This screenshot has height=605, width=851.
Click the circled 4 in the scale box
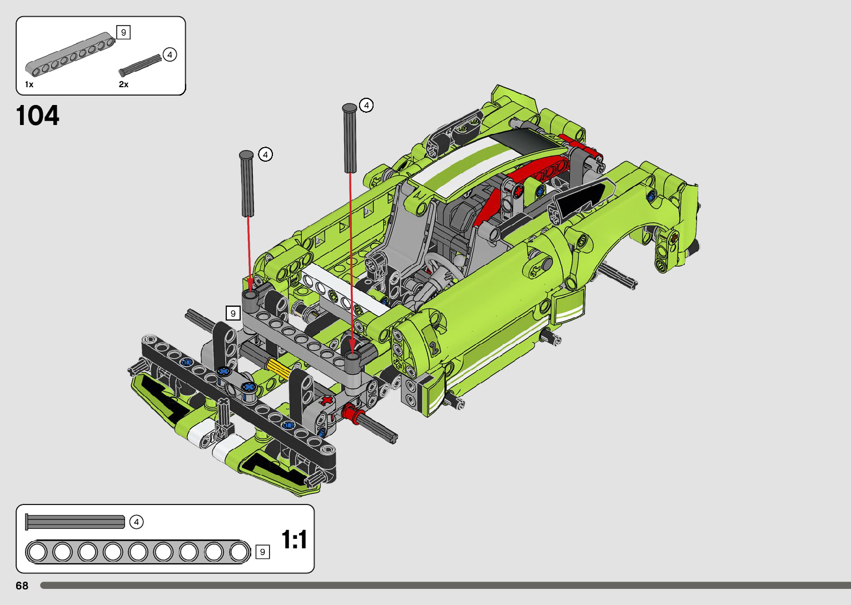(x=136, y=522)
